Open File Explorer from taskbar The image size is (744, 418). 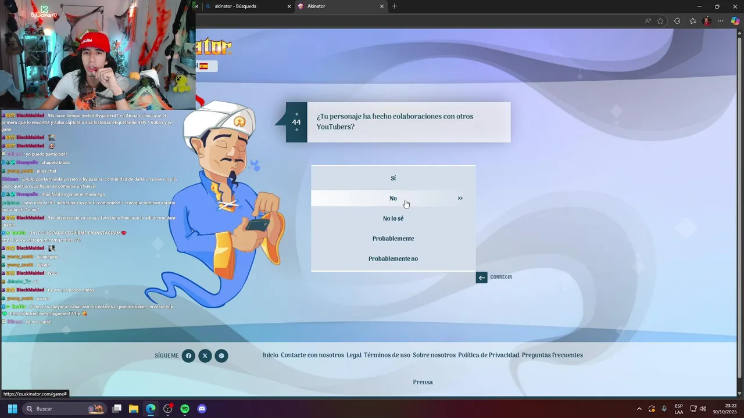coord(134,409)
